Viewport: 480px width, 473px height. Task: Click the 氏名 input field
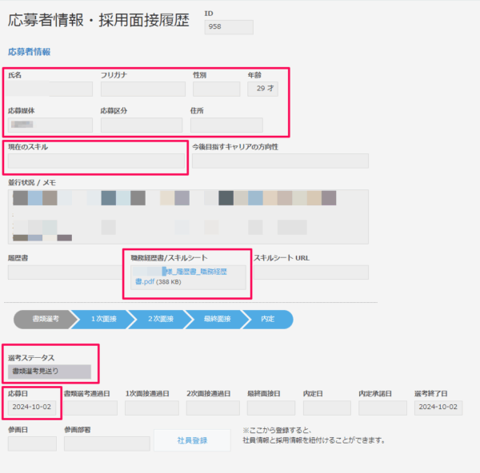(50, 89)
